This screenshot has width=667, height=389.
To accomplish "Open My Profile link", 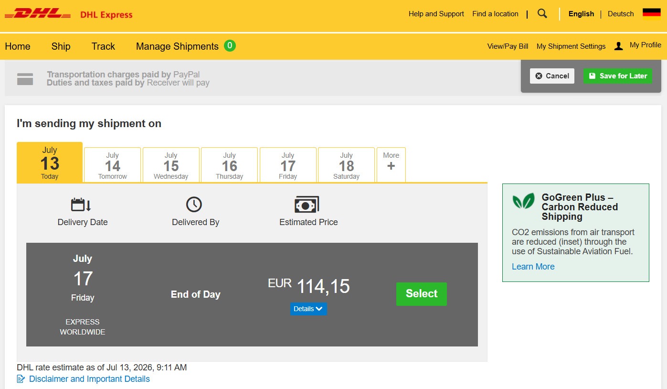I will (x=646, y=45).
